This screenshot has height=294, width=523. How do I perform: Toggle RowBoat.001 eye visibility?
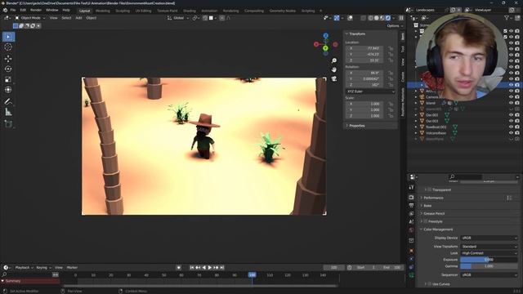511,127
